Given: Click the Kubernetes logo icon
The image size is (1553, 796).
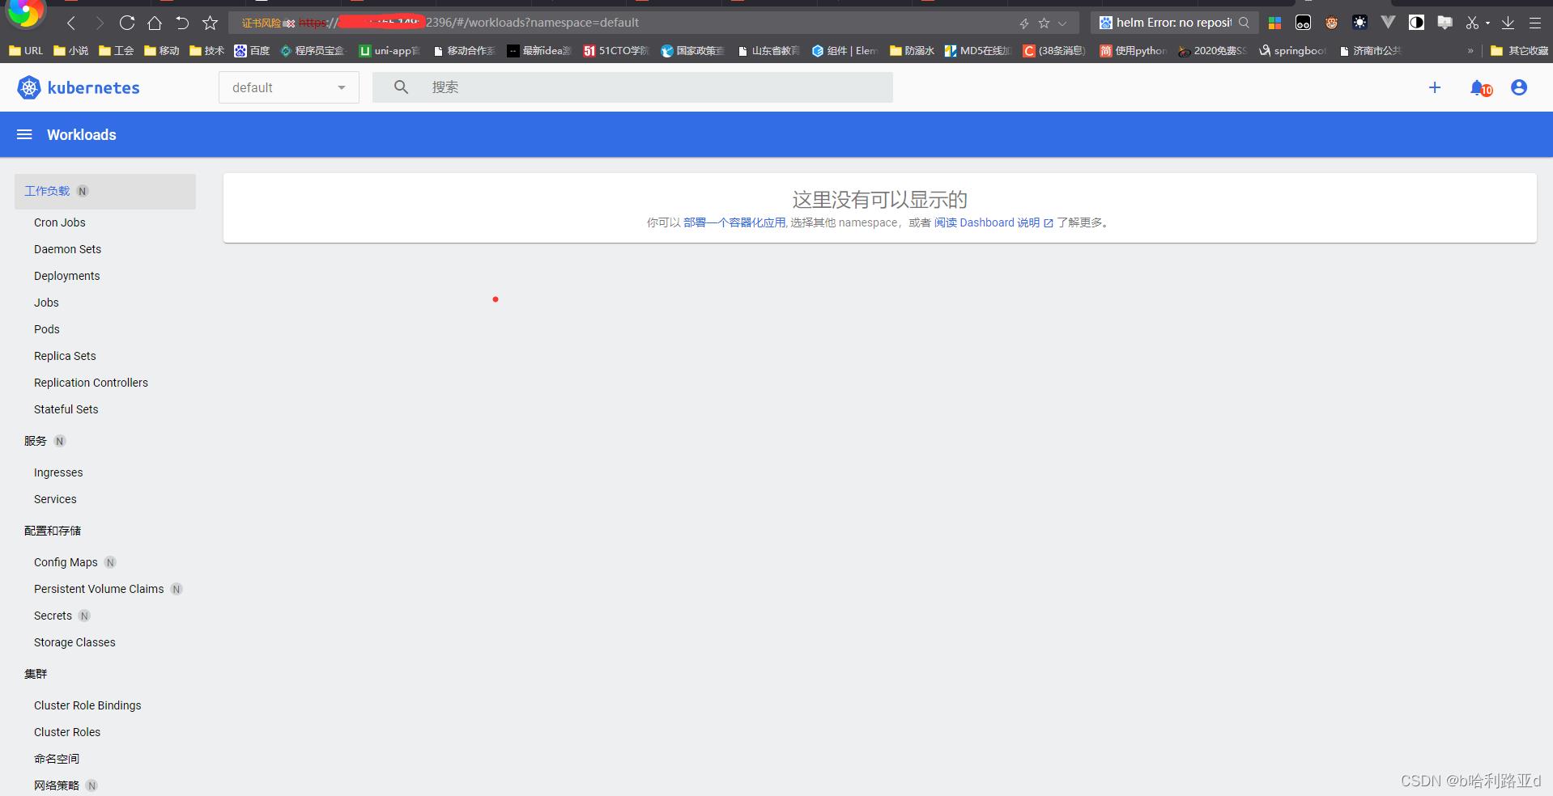Looking at the screenshot, I should click(x=29, y=87).
